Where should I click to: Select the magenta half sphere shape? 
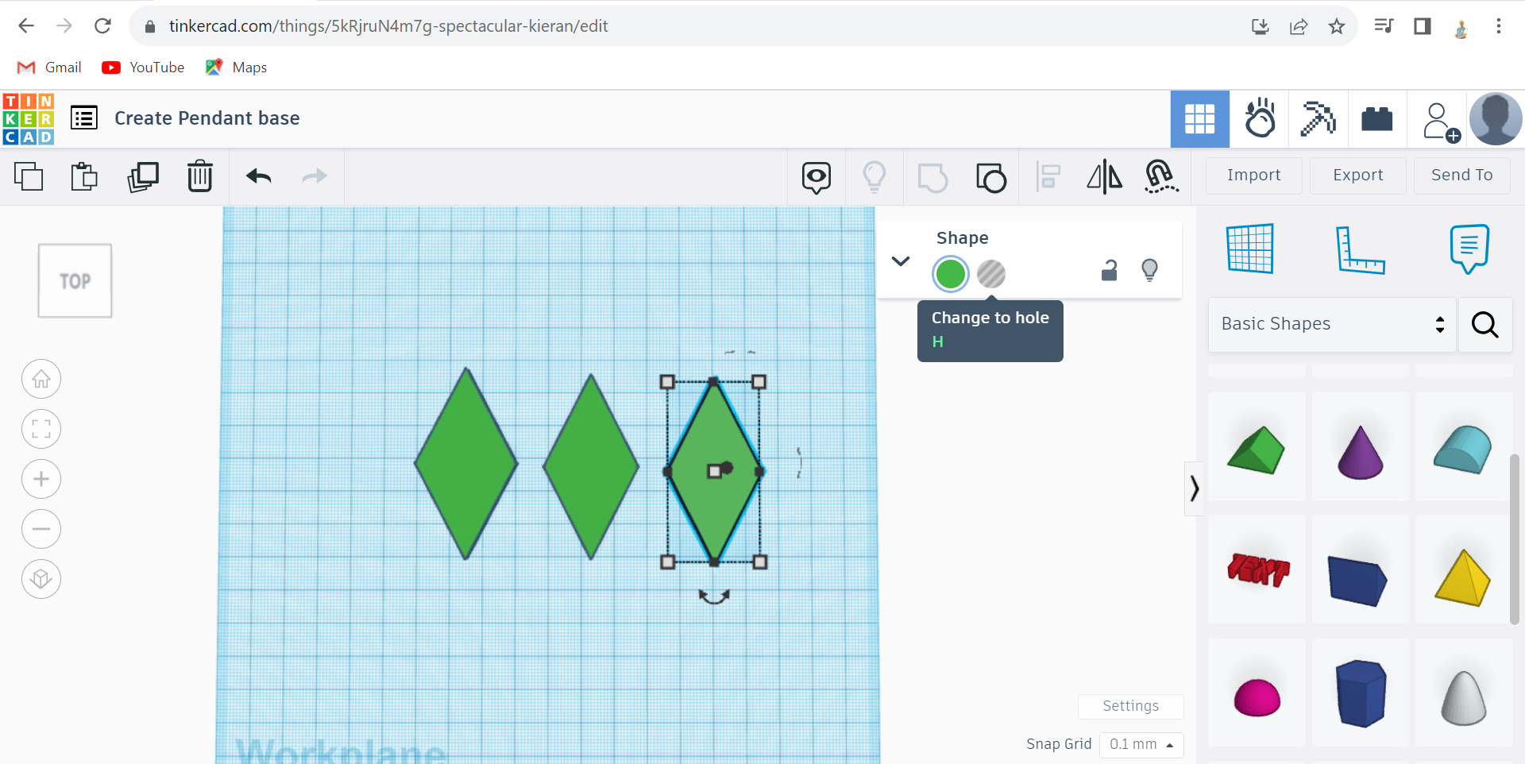pos(1257,697)
